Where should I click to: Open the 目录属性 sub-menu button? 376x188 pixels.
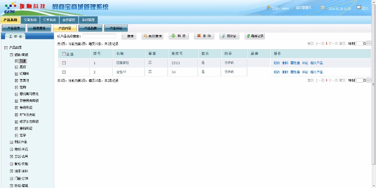click(39, 28)
